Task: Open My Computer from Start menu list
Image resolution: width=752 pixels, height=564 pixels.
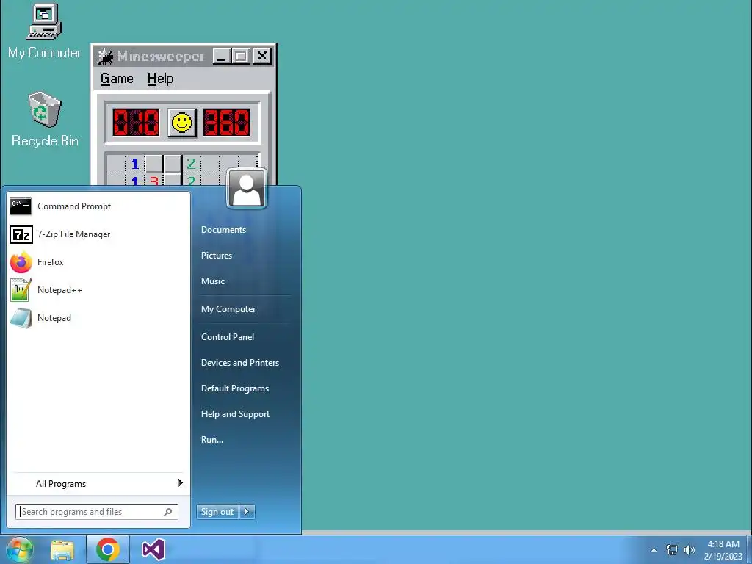Action: [228, 309]
